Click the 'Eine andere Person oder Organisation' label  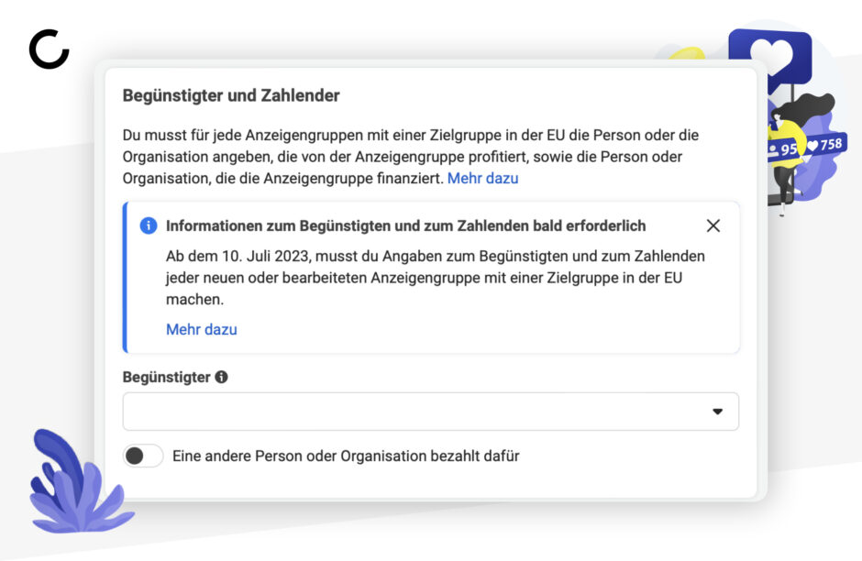coord(346,456)
